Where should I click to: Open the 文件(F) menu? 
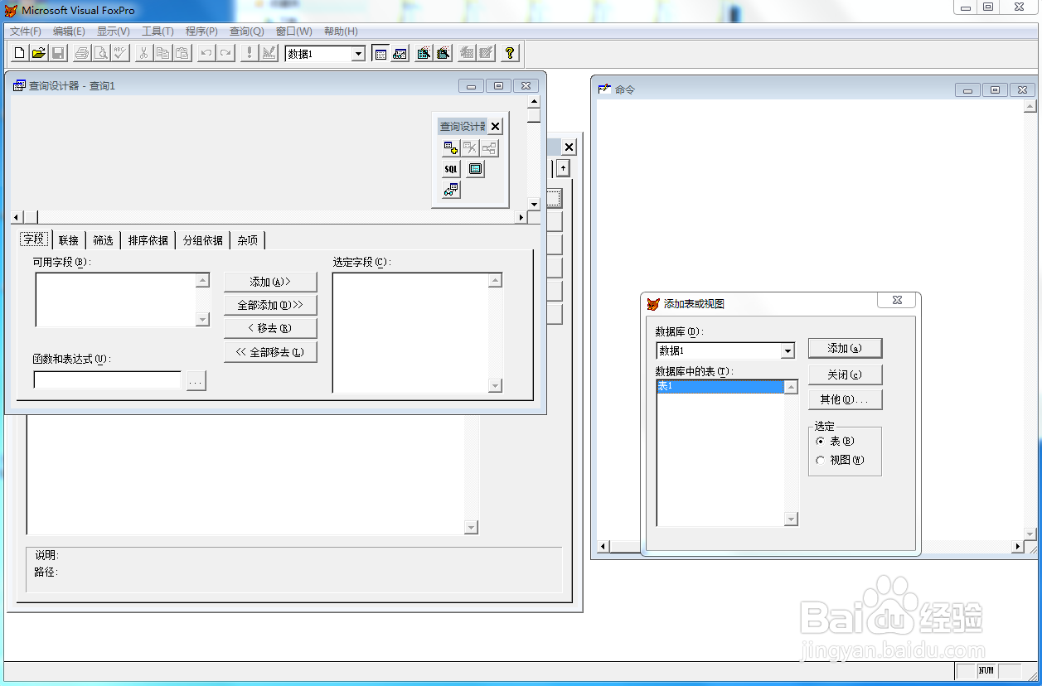point(26,31)
